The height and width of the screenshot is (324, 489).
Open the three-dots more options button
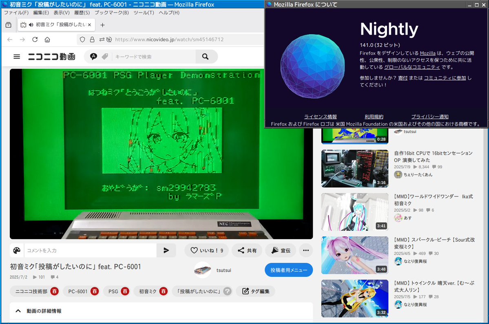pyautogui.click(x=306, y=251)
